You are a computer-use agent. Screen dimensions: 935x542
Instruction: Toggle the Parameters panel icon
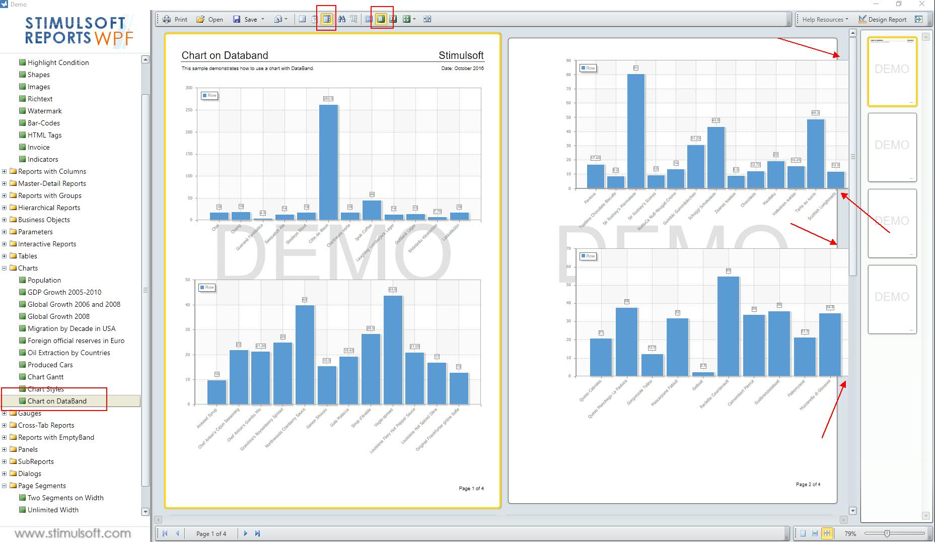point(314,19)
